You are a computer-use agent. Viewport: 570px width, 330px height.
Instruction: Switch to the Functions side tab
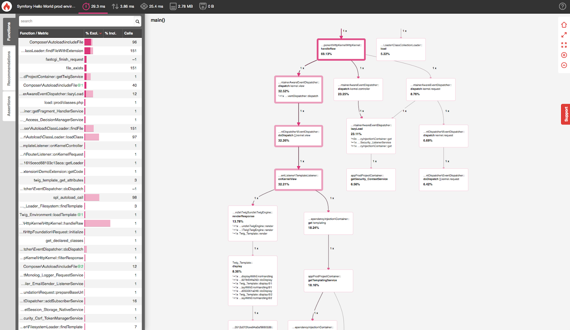coord(9,31)
